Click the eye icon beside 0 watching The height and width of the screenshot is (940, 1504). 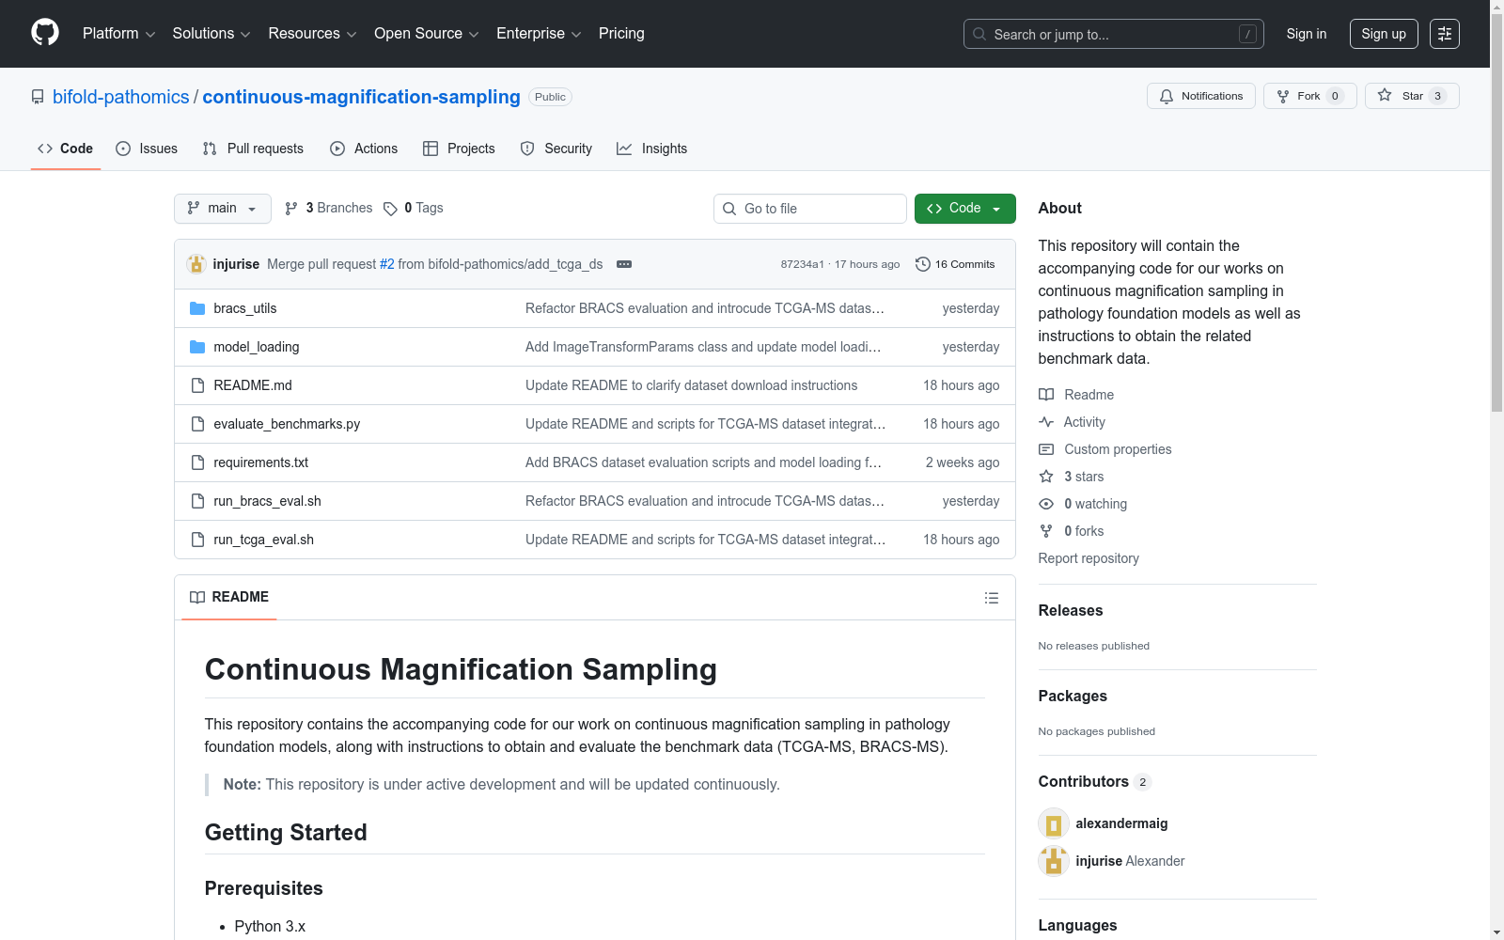tap(1046, 504)
